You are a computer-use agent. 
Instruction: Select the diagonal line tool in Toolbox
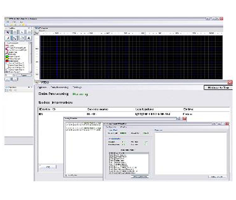[22, 32]
